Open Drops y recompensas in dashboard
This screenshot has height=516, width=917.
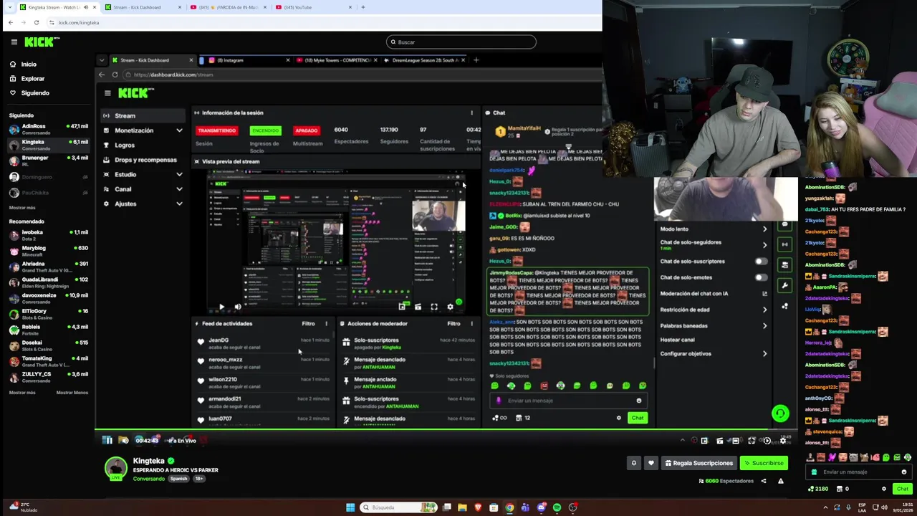145,160
